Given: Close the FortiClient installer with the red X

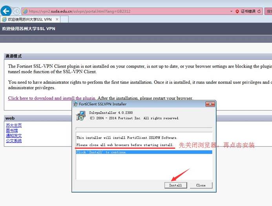Looking at the screenshot, I should pos(211,104).
